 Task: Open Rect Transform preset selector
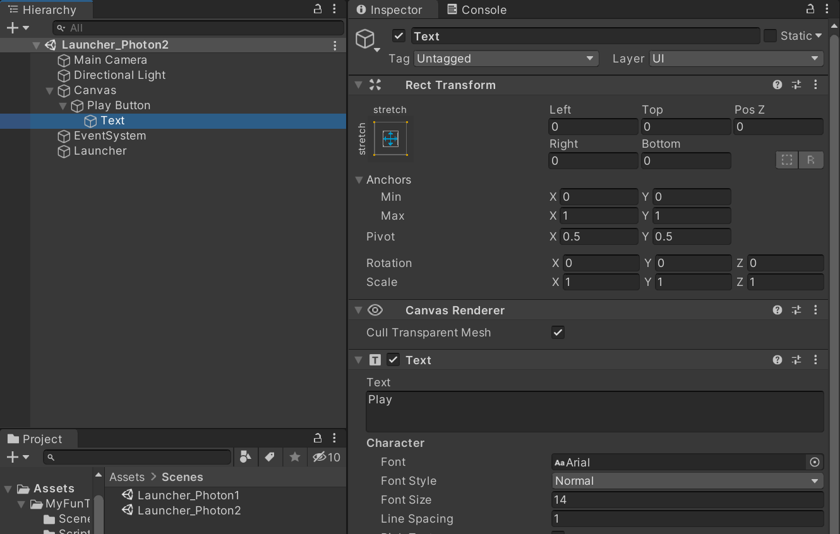click(796, 85)
